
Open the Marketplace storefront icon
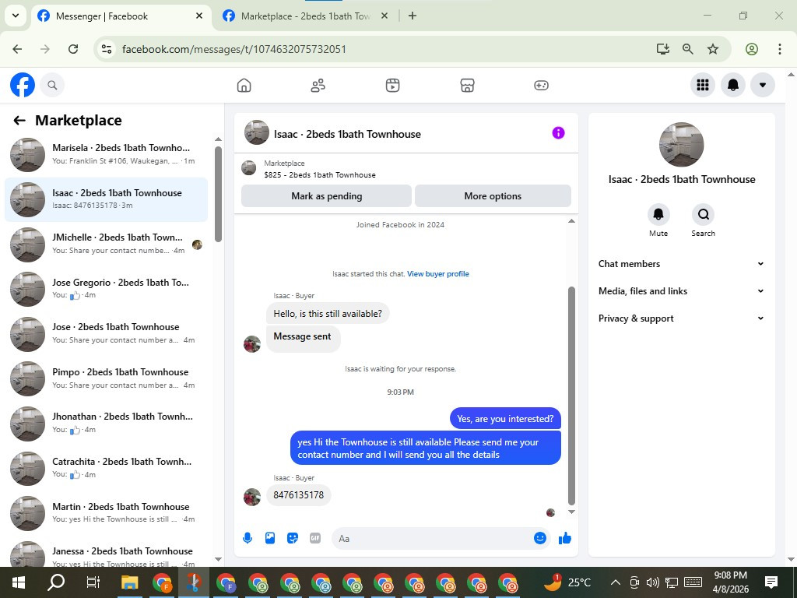click(x=467, y=86)
